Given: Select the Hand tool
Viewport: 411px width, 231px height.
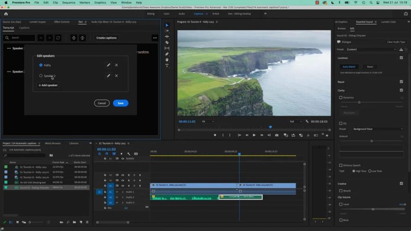Looking at the screenshot, I should 167,60.
